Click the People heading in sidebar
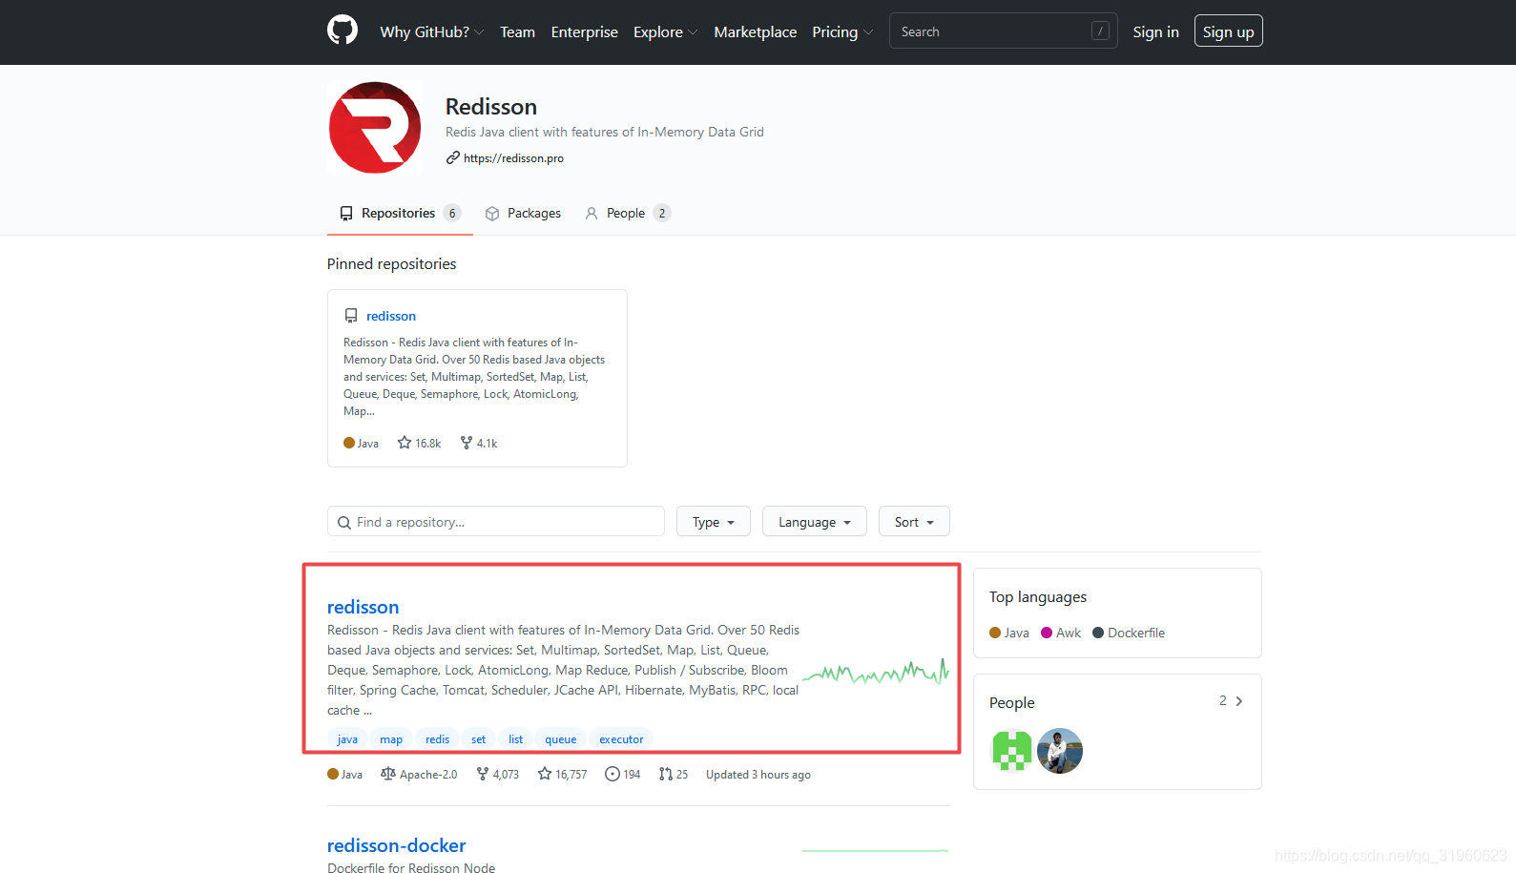1516x873 pixels. pos(1012,703)
